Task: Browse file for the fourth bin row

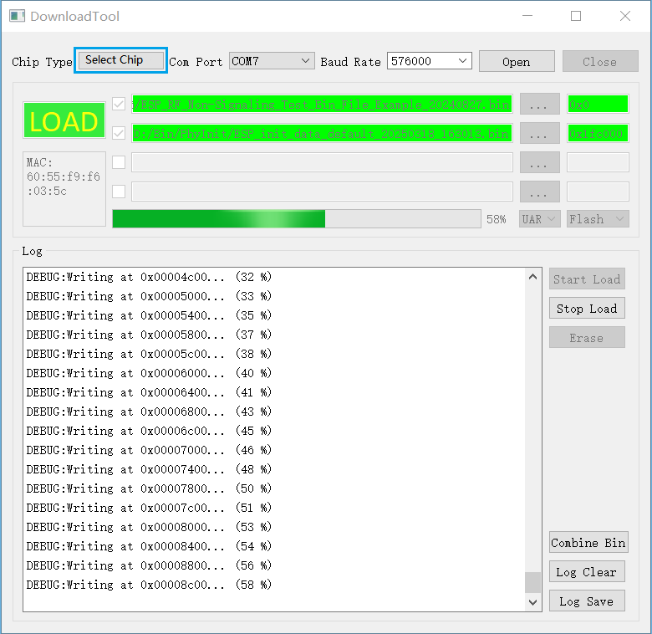Action: (x=539, y=192)
